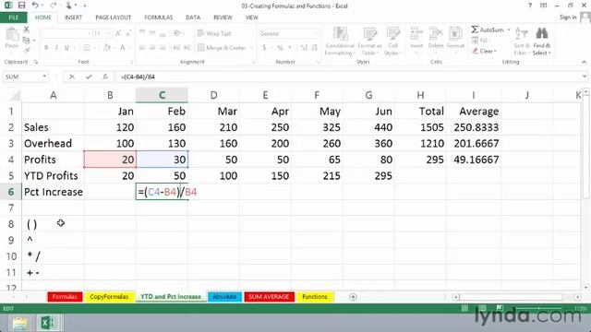The height and width of the screenshot is (332, 591).
Task: Click in the formula bar text
Action: point(138,77)
